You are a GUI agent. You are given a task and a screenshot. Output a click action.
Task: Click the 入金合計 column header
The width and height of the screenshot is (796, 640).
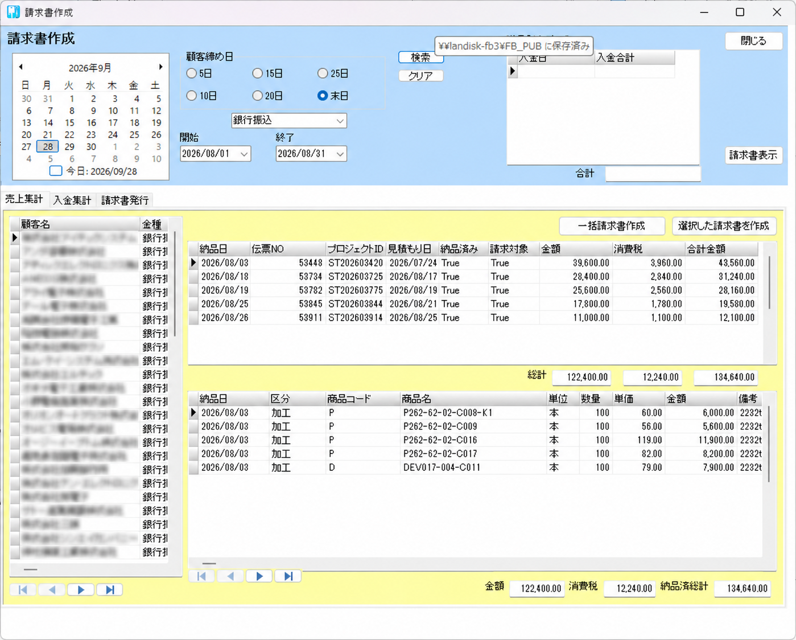point(634,58)
